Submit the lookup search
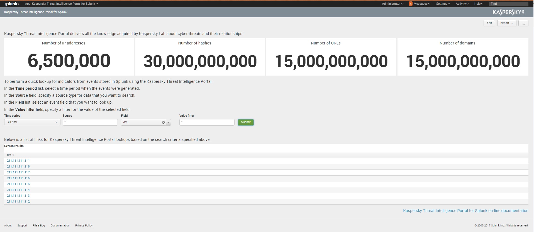Viewport: 534px width, 232px height. click(246, 122)
